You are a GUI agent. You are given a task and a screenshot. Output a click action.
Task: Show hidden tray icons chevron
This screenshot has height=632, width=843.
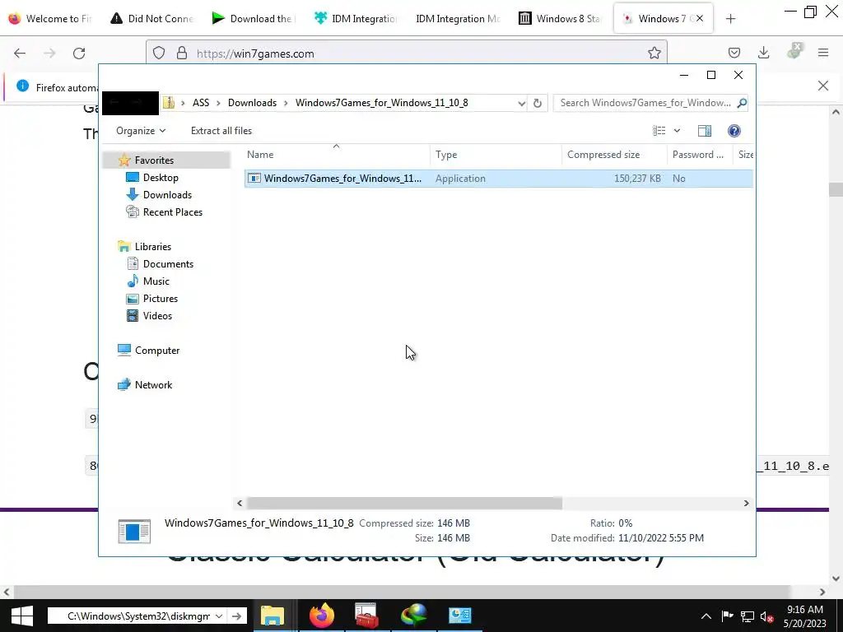pyautogui.click(x=706, y=616)
